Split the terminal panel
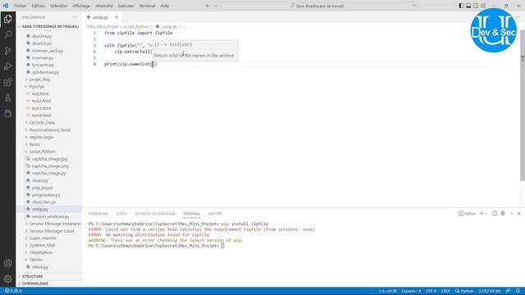525x295 pixels. click(x=495, y=213)
